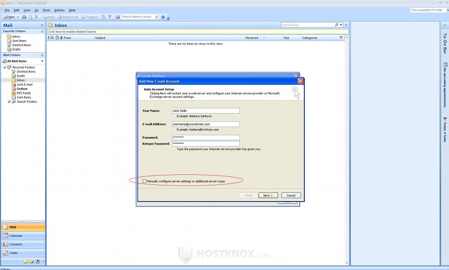
Task: Open the New button dropdown arrow
Action: point(18,17)
